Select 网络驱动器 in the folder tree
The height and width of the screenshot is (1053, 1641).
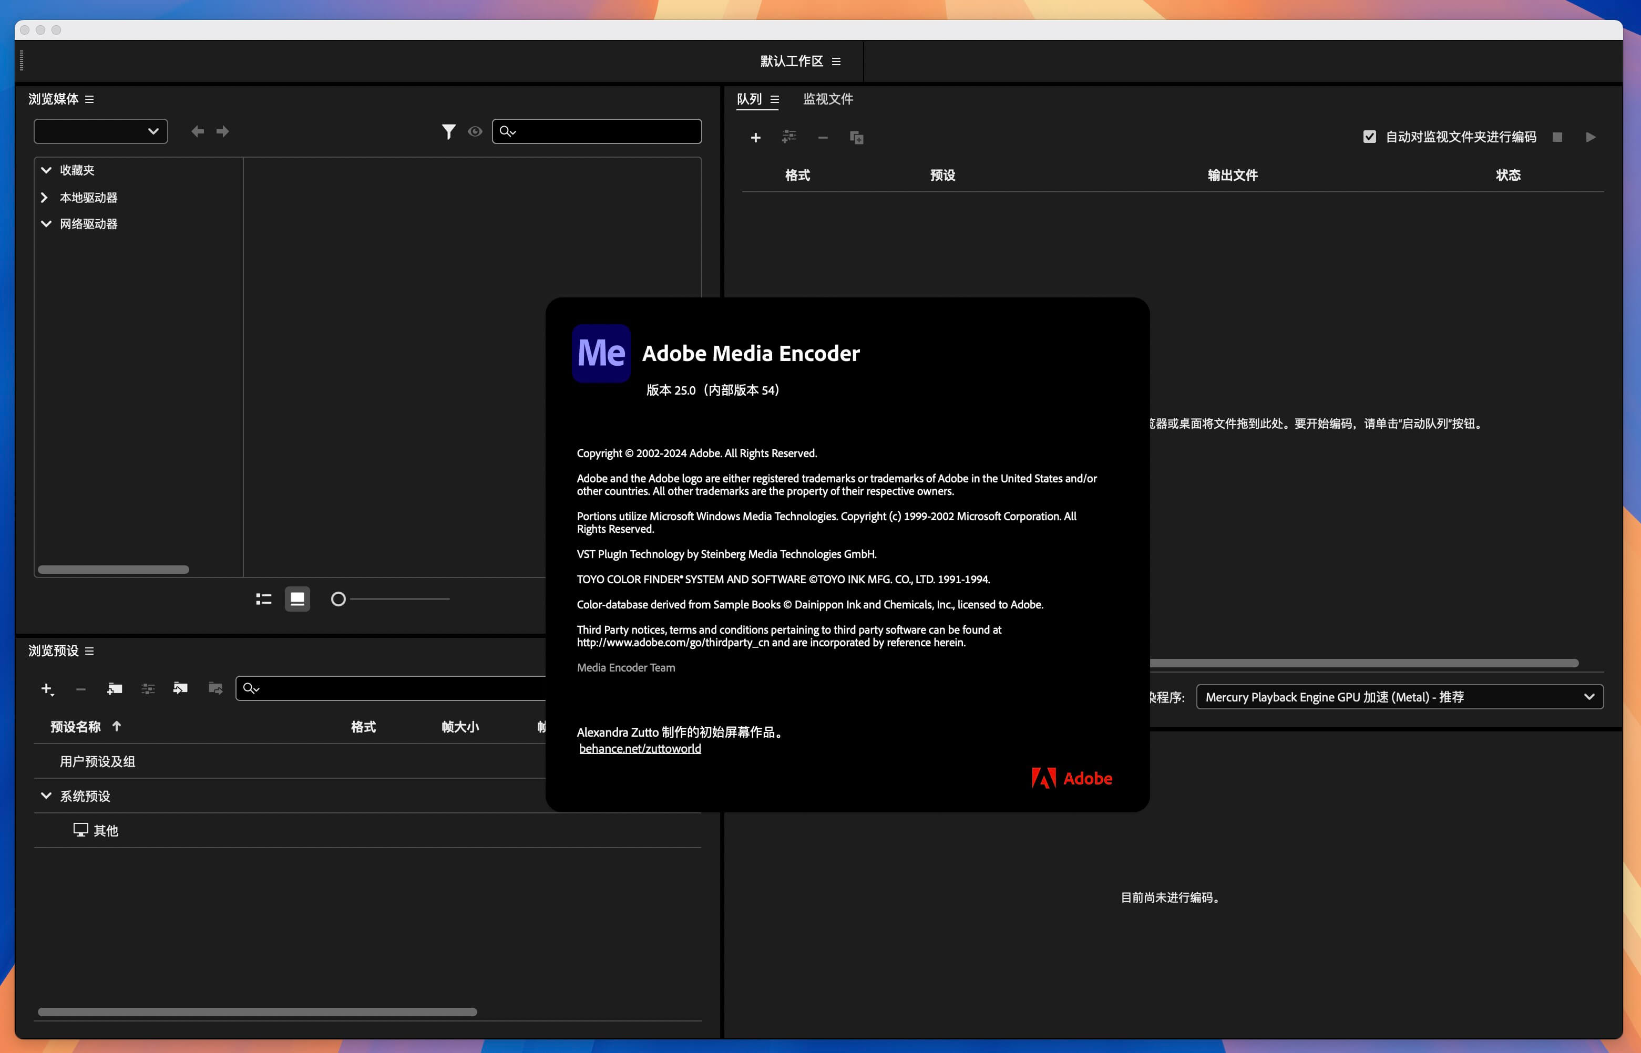pos(89,224)
